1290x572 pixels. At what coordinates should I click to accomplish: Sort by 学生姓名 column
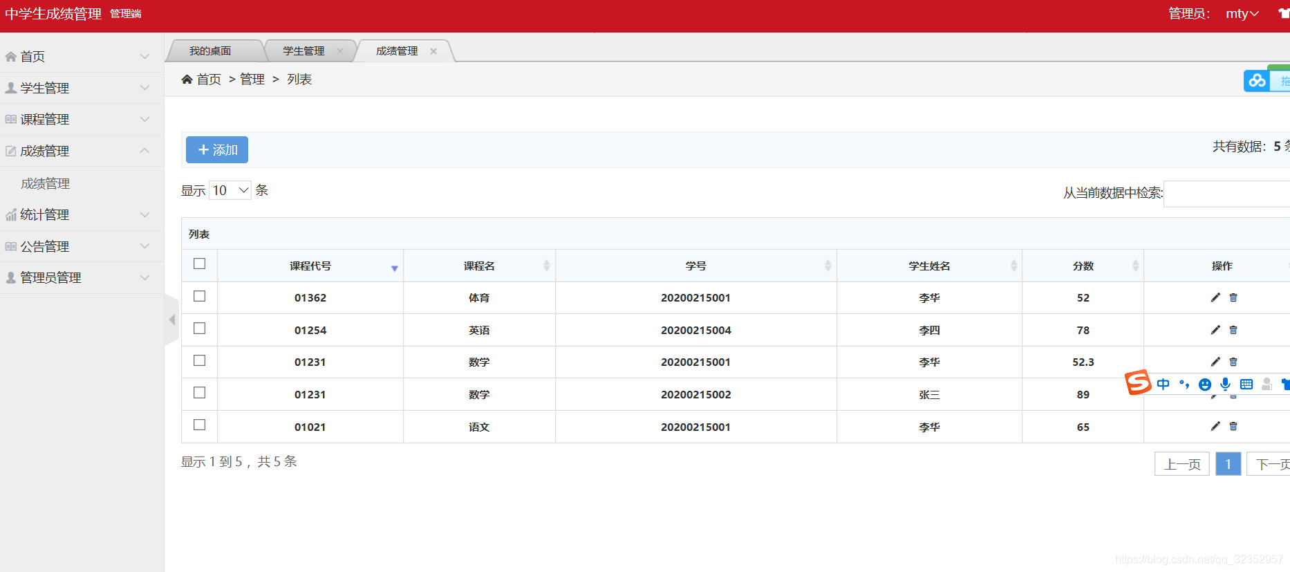click(1013, 266)
